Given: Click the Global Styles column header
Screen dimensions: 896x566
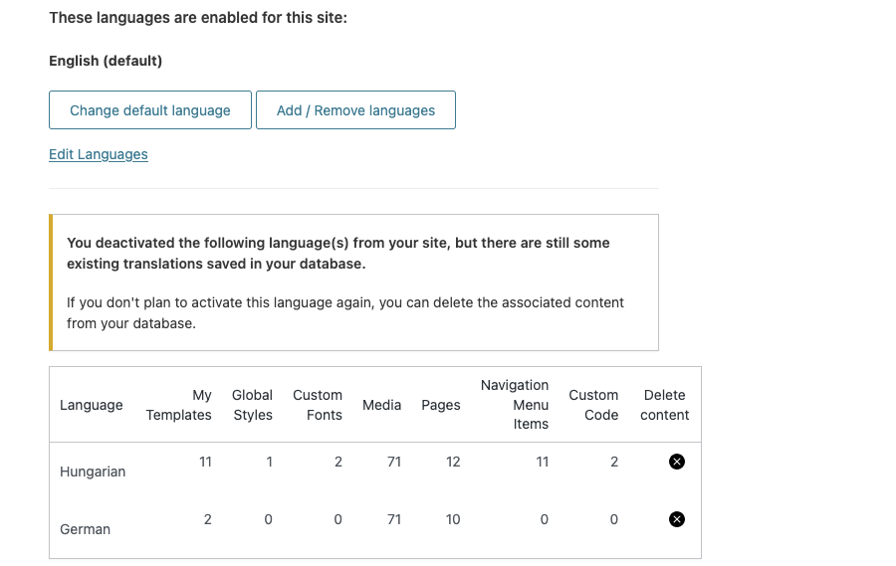Looking at the screenshot, I should tap(253, 405).
